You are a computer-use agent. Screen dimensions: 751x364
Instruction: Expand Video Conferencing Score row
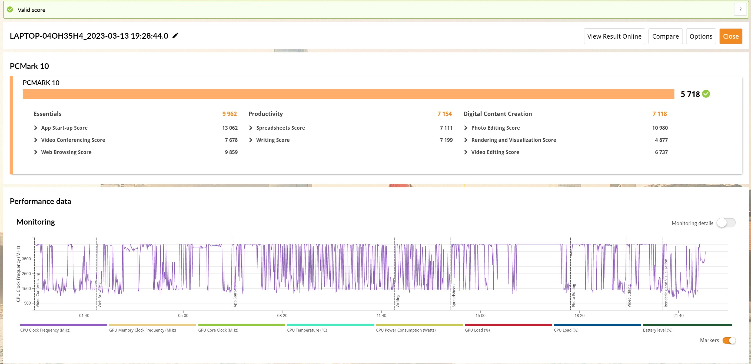pos(36,140)
